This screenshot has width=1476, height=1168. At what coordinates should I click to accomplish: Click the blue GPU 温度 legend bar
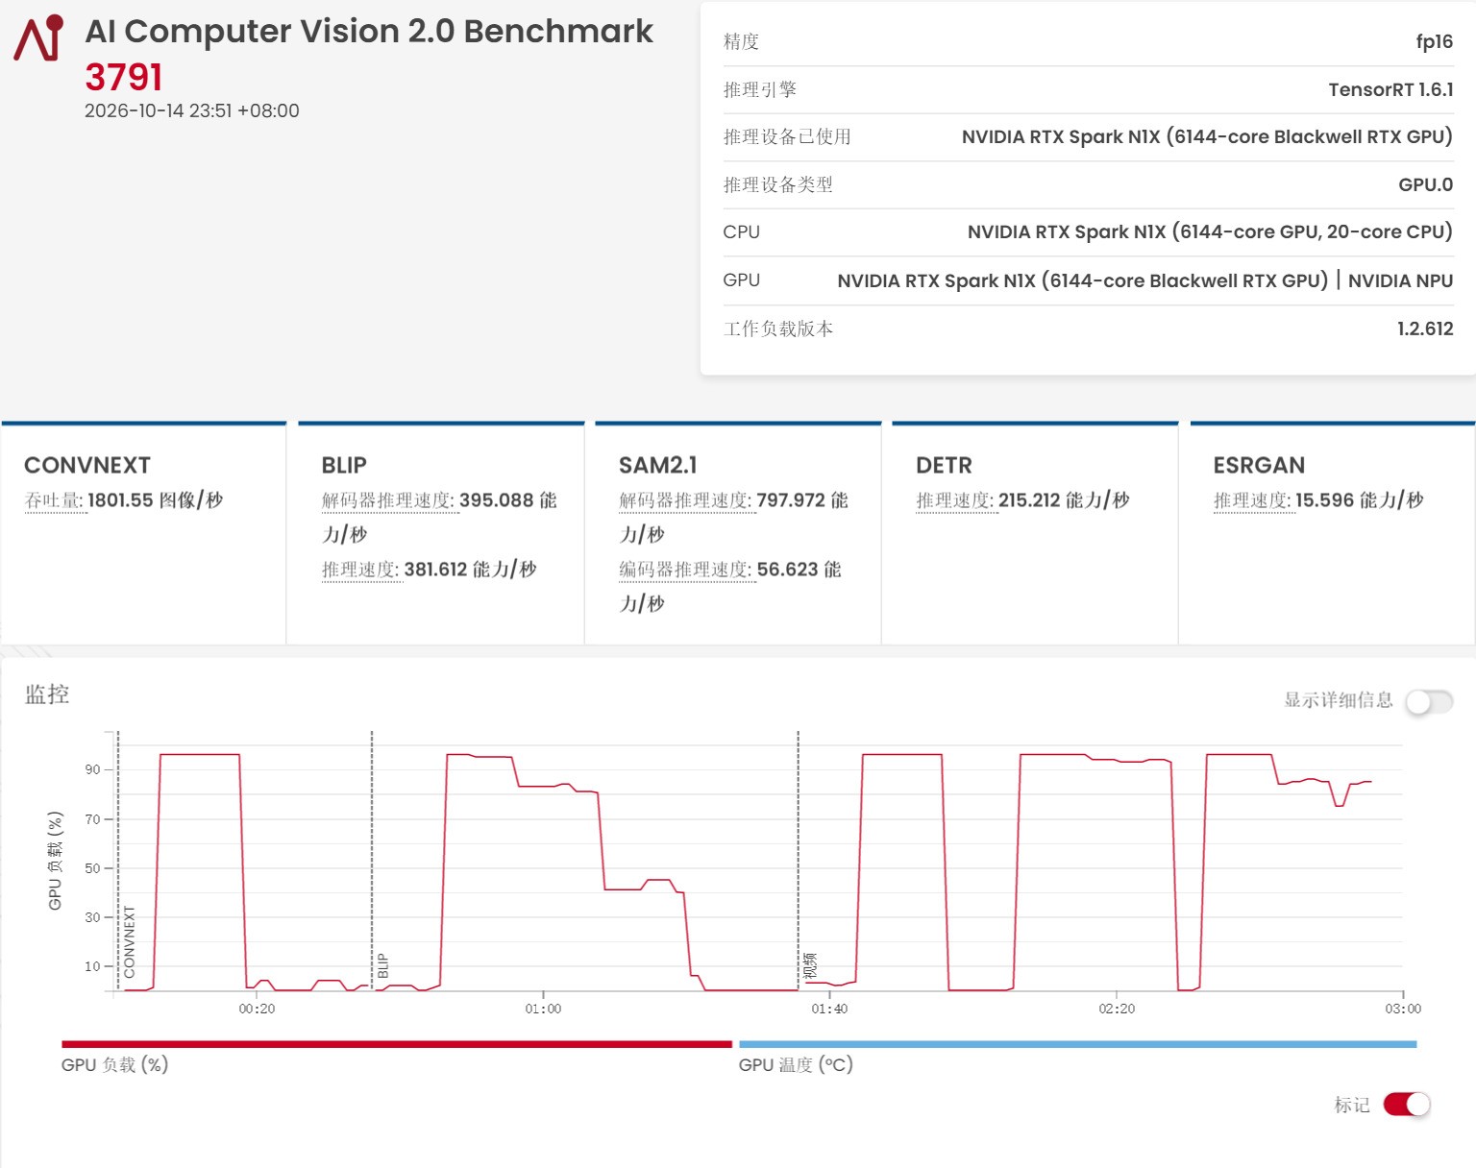1077,1044
